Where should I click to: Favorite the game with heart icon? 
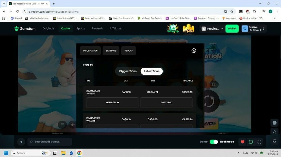click(243, 142)
